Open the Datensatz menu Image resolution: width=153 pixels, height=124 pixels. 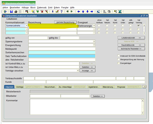tap(41, 8)
